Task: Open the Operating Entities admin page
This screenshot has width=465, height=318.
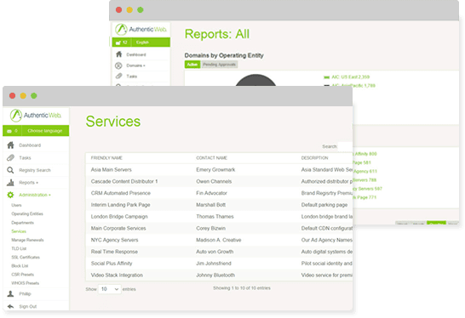Action: [x=27, y=213]
